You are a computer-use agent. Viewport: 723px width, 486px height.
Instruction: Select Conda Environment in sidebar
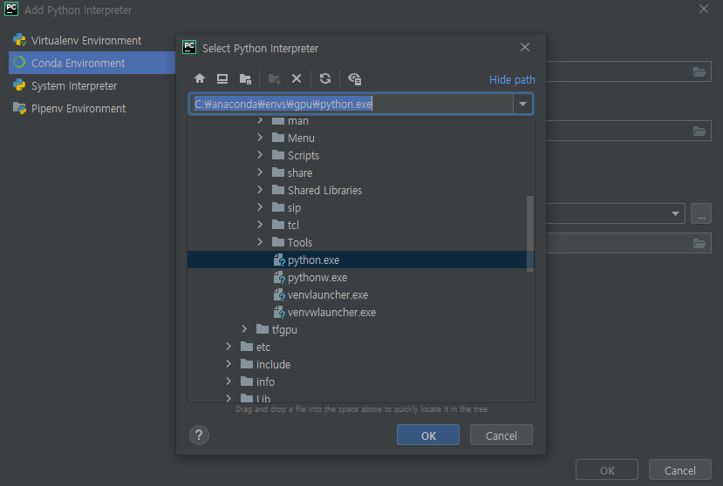point(92,63)
